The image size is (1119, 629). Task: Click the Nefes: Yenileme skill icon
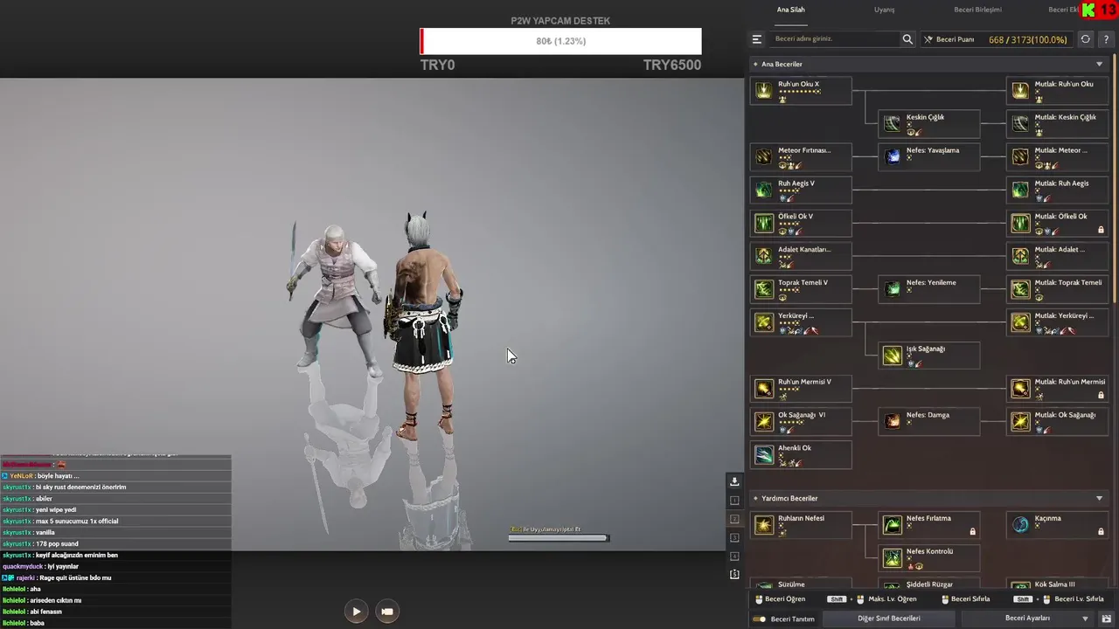892,289
